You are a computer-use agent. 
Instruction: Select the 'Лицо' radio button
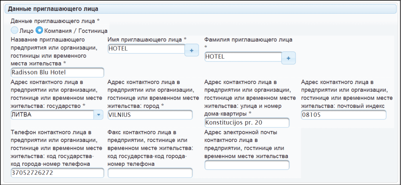[x=14, y=30]
